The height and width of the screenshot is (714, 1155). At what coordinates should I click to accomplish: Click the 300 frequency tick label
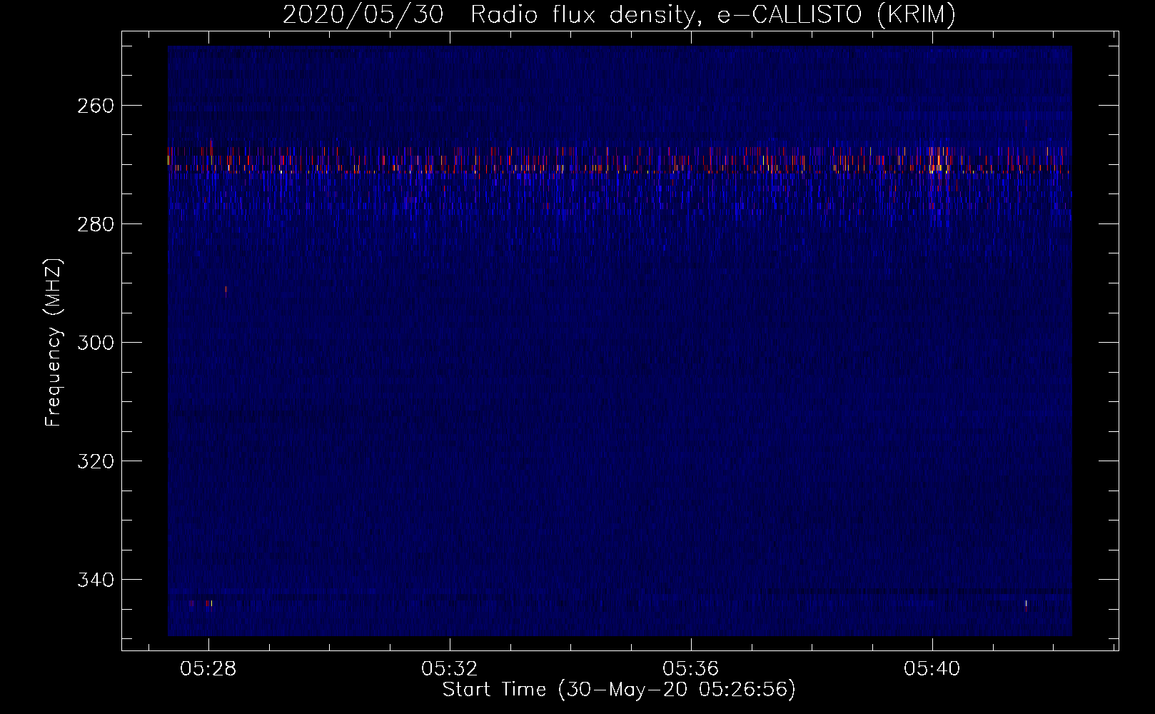(x=95, y=343)
